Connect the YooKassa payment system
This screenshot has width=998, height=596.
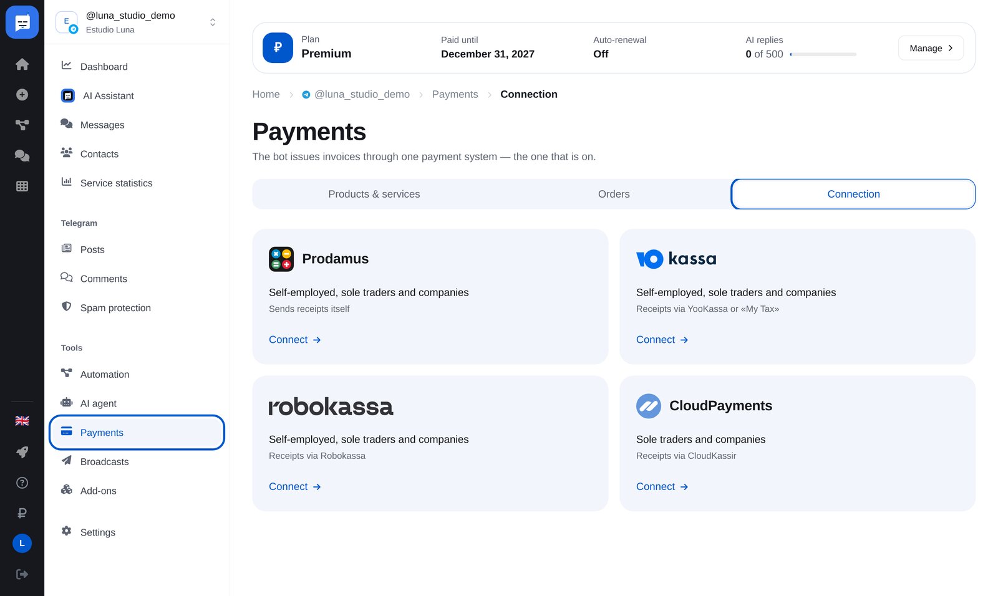[x=662, y=340]
